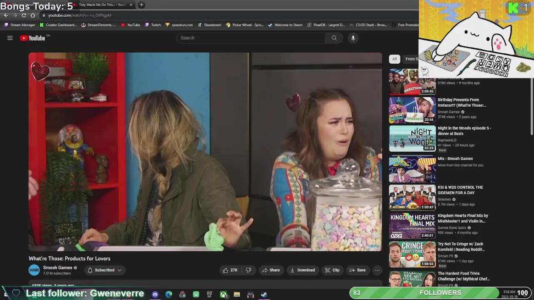Expand the Subscribed notification dropdown
Screen dimensions: 534x300
[x=104, y=270]
